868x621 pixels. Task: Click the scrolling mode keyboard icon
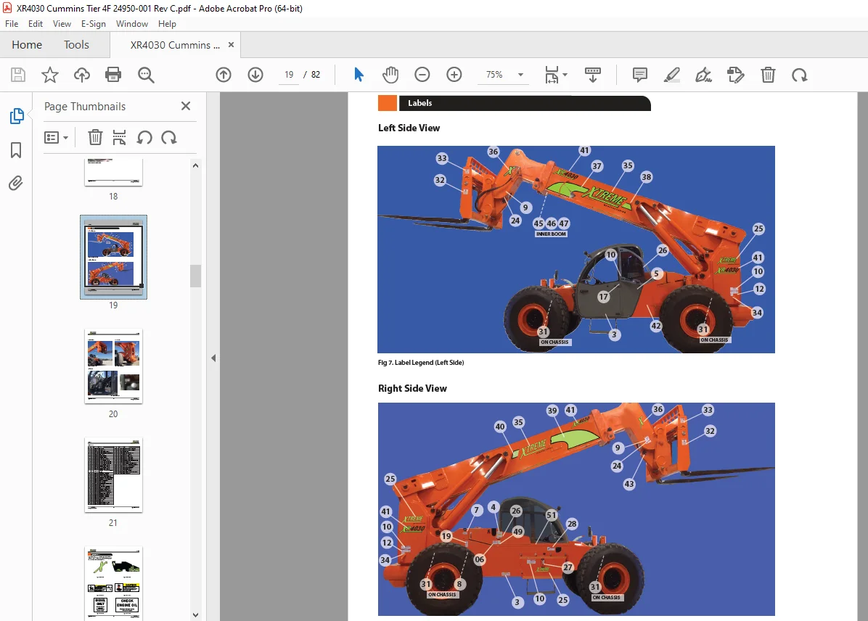[x=593, y=75]
